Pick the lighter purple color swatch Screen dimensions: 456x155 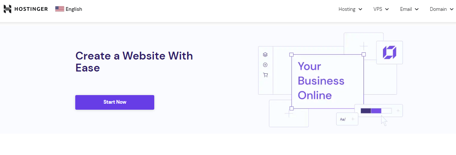click(376, 111)
